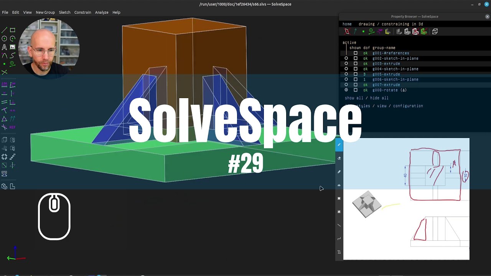The width and height of the screenshot is (491, 276).
Task: Toggle workplanes visibility in Property Browser
Action: [347, 31]
